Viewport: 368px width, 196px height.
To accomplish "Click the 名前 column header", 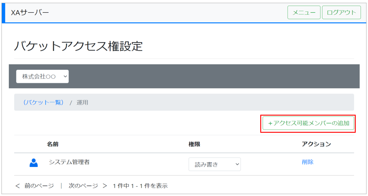I will coord(53,144).
